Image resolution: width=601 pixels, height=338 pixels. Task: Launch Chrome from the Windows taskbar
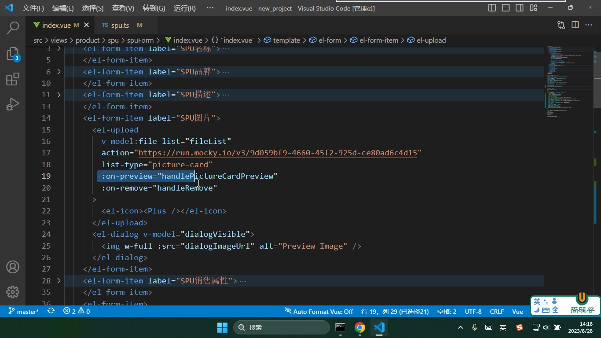360,327
